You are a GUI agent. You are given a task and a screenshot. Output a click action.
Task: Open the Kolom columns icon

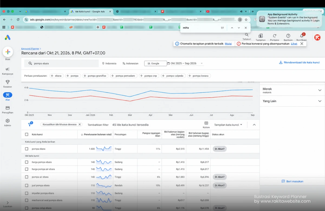pyautogui.click(x=206, y=125)
